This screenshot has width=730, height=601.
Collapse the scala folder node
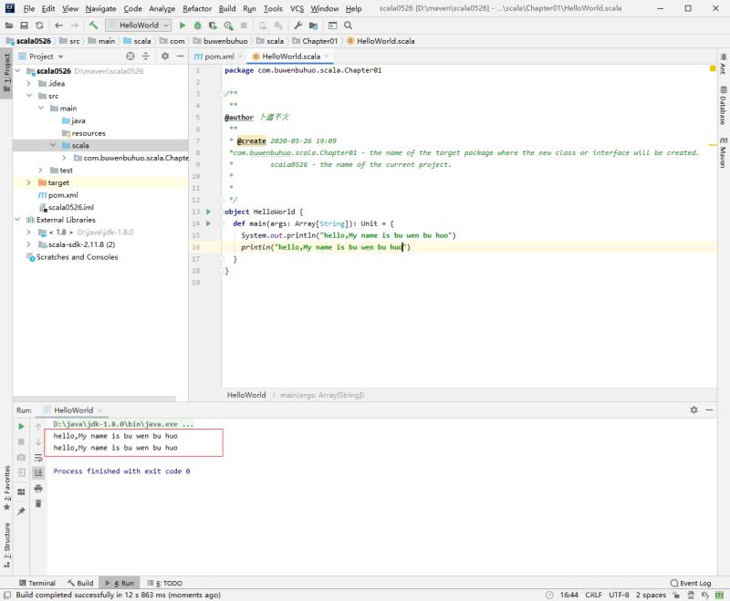53,145
